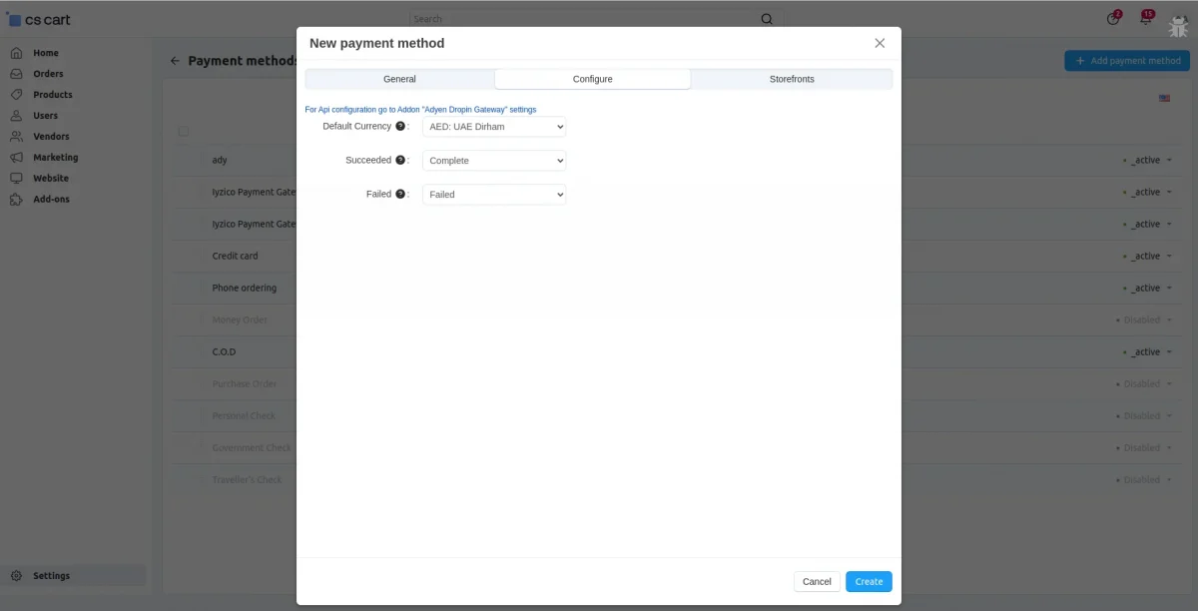Switch to the Storefronts tab
Viewport: 1198px width, 611px height.
pyautogui.click(x=792, y=79)
